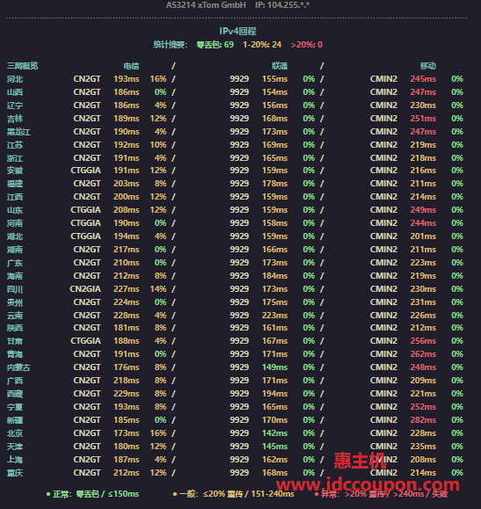The height and width of the screenshot is (509, 481).
Task: Click the AS3214 xTom GmbH text
Action: (x=206, y=5)
